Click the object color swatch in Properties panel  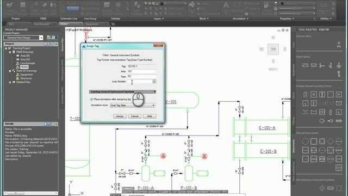pyautogui.click(x=282, y=4)
